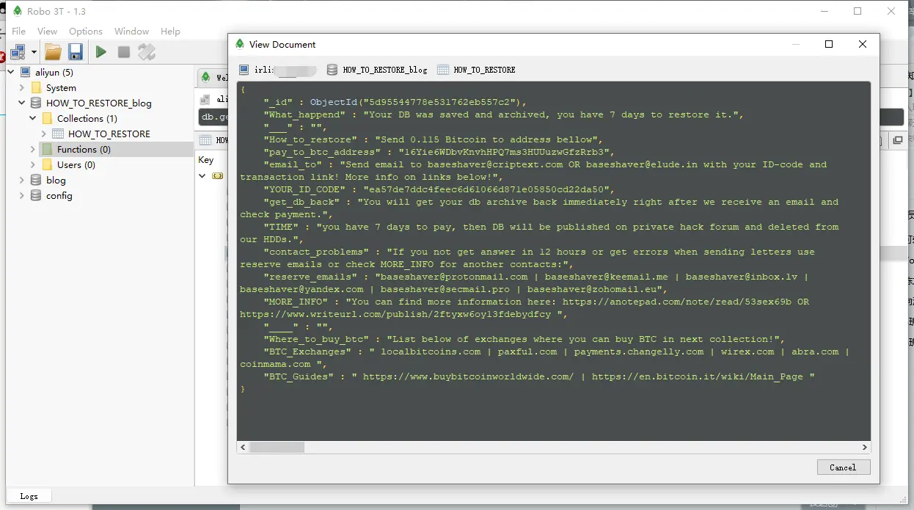This screenshot has width=914, height=510.
Task: Click the rocket icon in View Document title bar
Action: 240,44
